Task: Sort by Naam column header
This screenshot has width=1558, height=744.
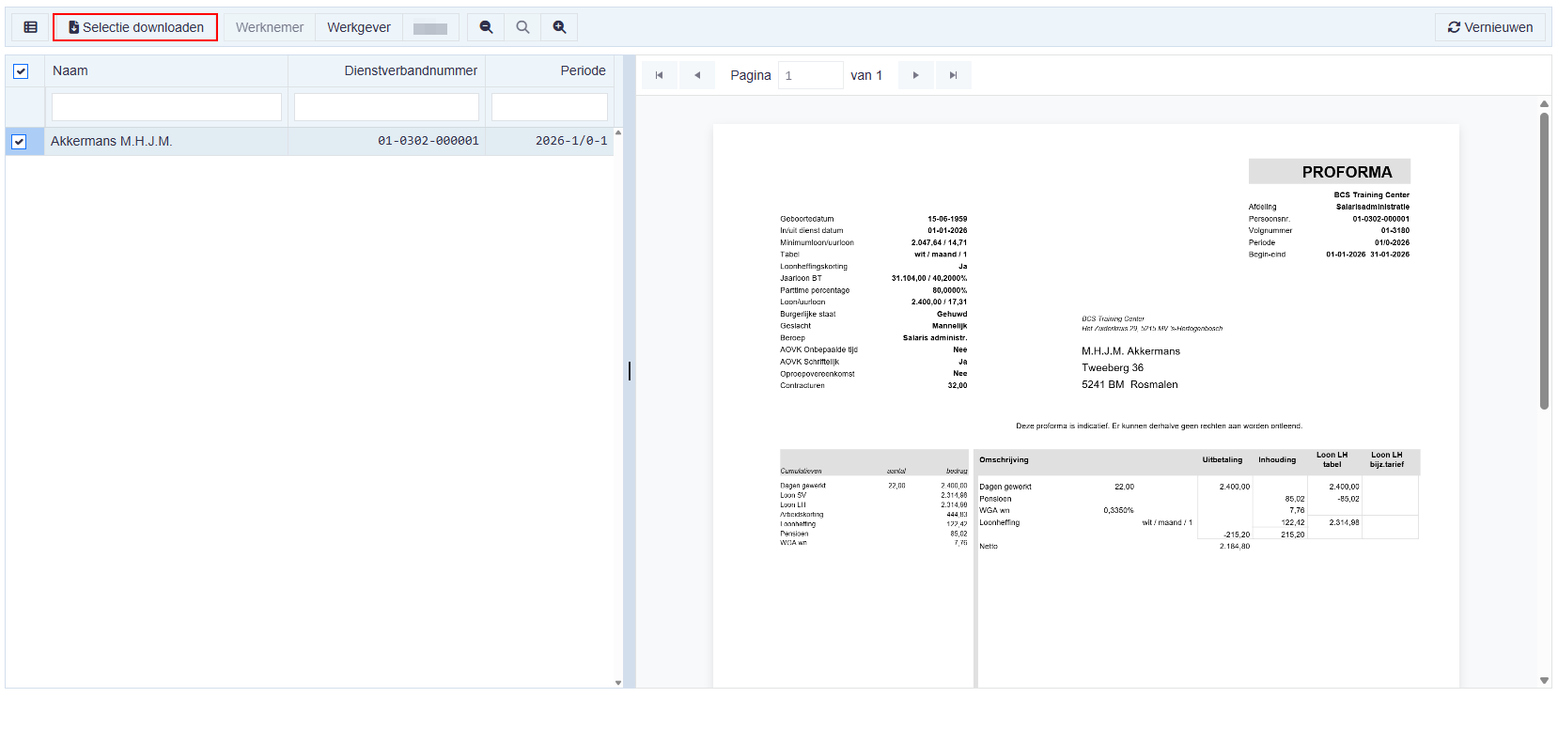Action: (166, 70)
